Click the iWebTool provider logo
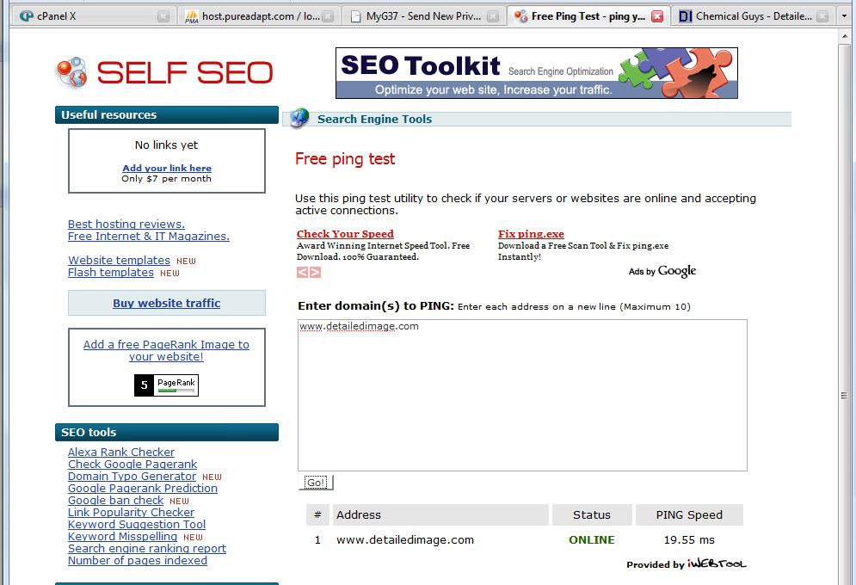Screen dimensions: 856x585 pos(716,564)
